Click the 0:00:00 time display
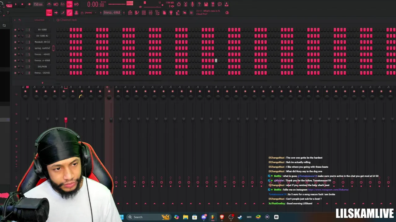396x222 pixels. click(96, 4)
